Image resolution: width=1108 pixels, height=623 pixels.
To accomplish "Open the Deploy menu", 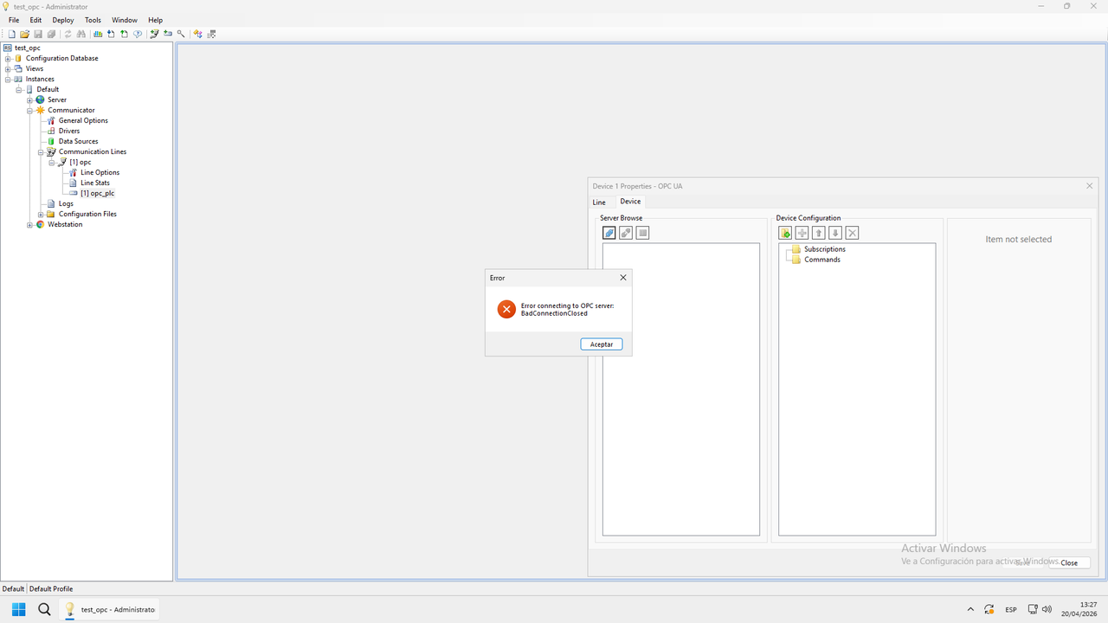I will pos(63,20).
